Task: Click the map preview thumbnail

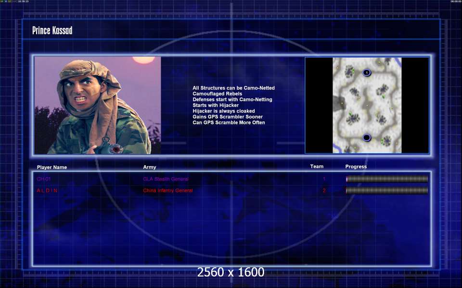Action: pyautogui.click(x=367, y=106)
